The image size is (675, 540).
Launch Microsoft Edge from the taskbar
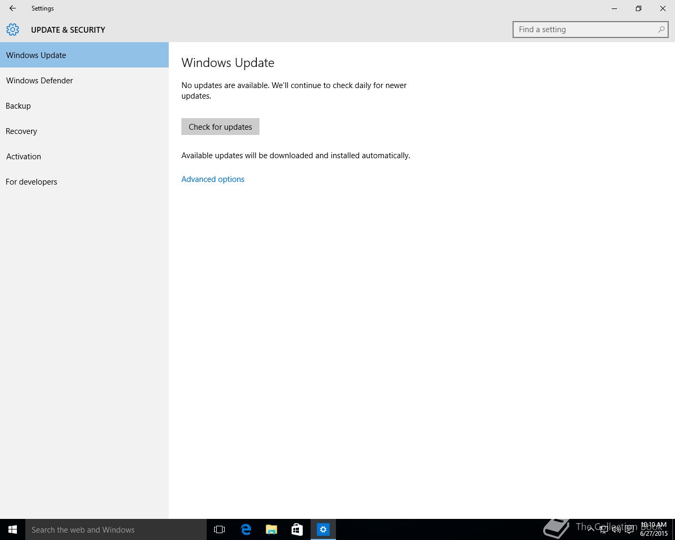[x=246, y=529]
